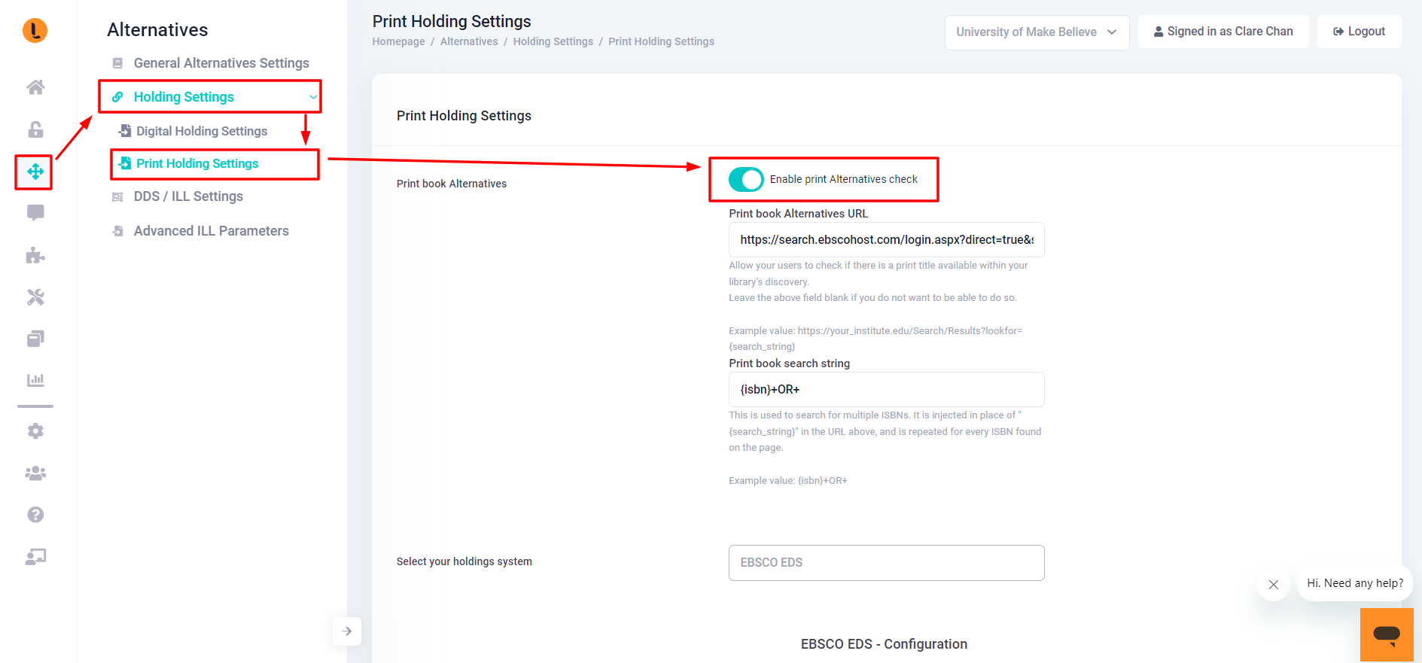Click the Print book search string field
The height and width of the screenshot is (663, 1422).
pos(886,390)
